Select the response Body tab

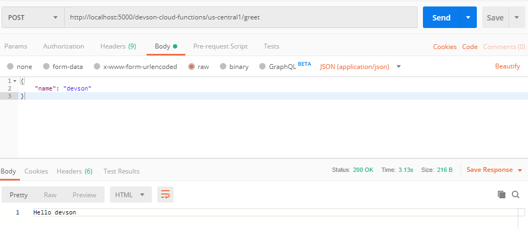pos(8,171)
